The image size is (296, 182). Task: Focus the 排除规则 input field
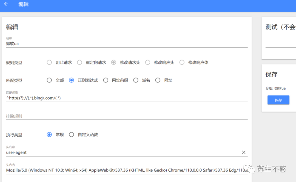127,116
